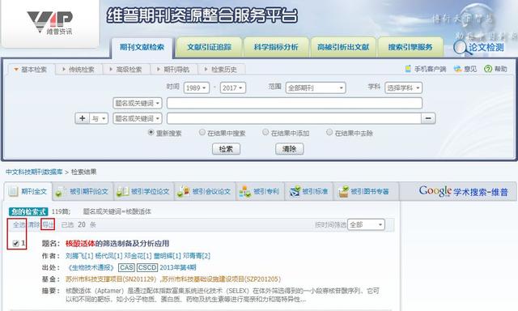This screenshot has width=518, height=311.
Task: Switch to 科学指标分析 tab
Action: tap(276, 47)
